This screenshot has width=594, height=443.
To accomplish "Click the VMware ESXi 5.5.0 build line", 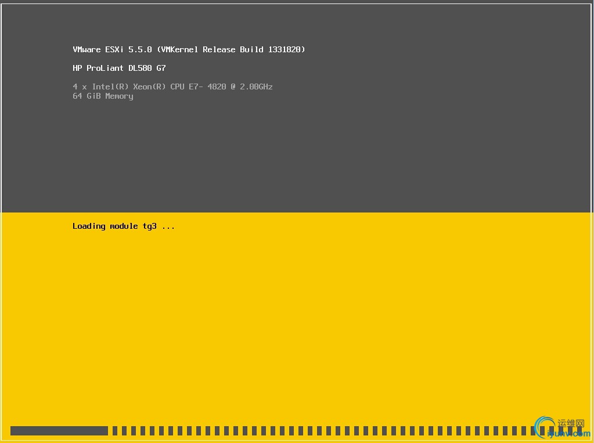I will click(x=189, y=50).
